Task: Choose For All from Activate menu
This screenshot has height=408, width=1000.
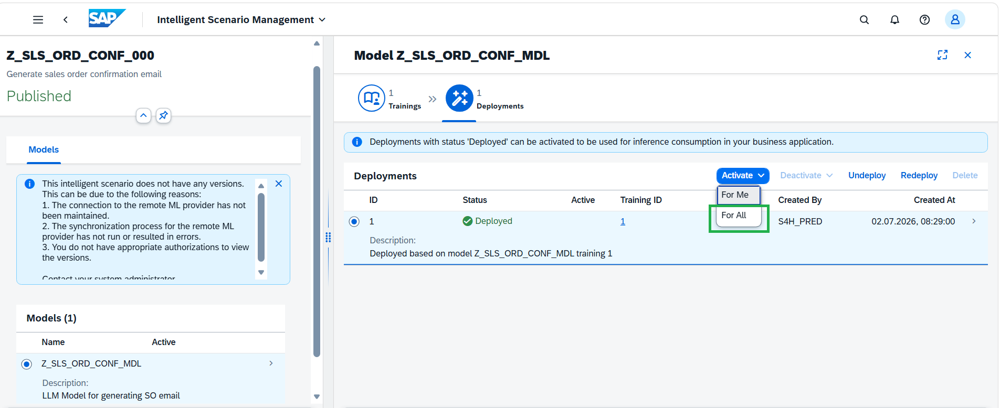Action: tap(739, 216)
